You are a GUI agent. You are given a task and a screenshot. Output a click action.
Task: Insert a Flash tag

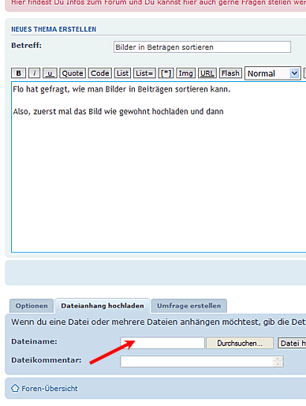point(230,73)
